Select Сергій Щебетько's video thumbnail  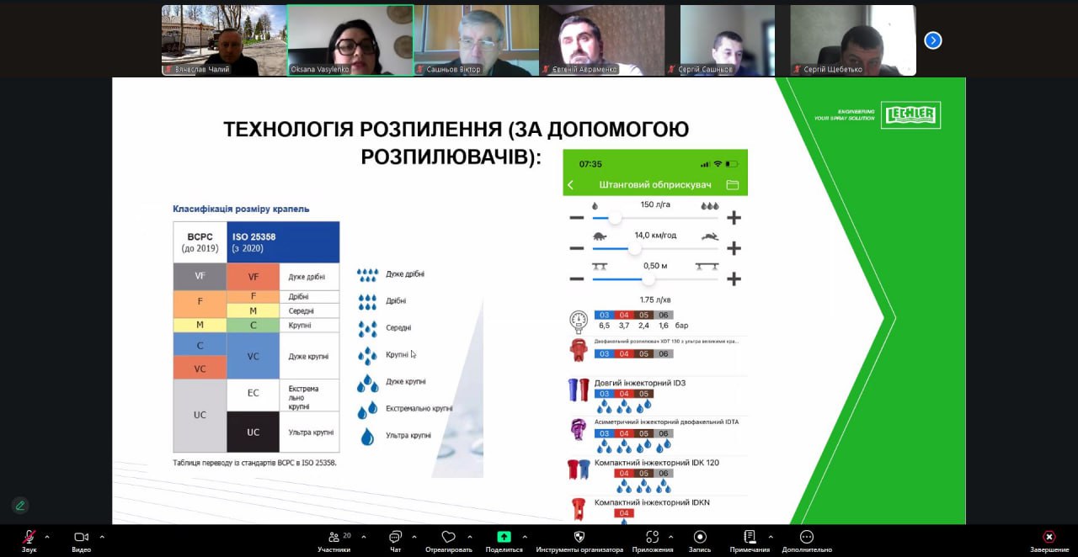point(852,40)
